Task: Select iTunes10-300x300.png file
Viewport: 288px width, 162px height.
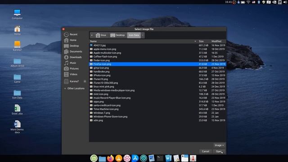Action: coord(157,83)
